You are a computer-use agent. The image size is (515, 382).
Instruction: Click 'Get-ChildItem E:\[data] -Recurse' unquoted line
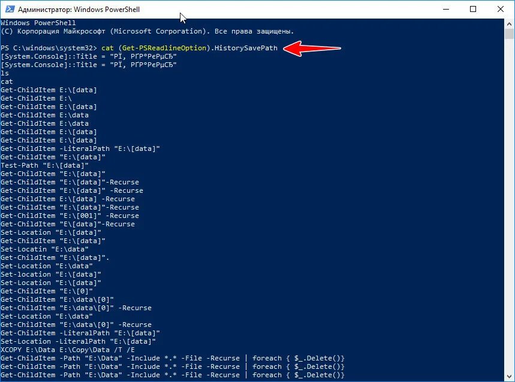click(68, 199)
